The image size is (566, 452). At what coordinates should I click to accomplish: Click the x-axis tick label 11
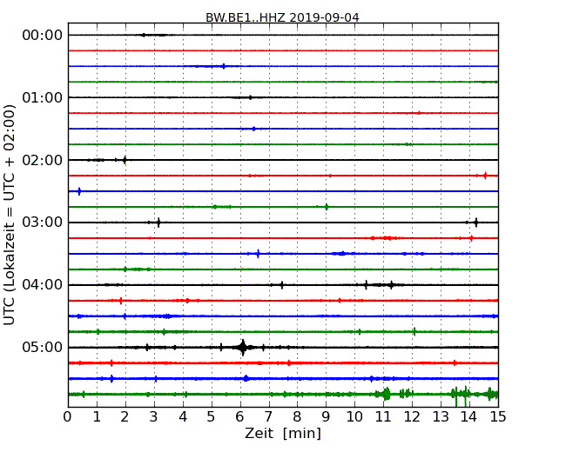383,417
